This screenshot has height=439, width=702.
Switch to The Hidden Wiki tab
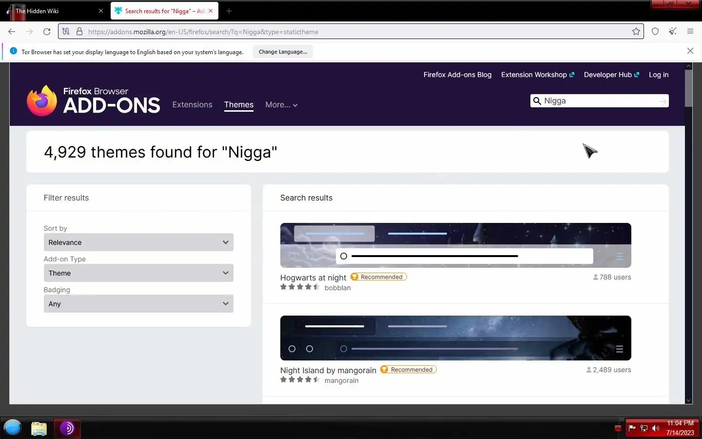tap(54, 11)
